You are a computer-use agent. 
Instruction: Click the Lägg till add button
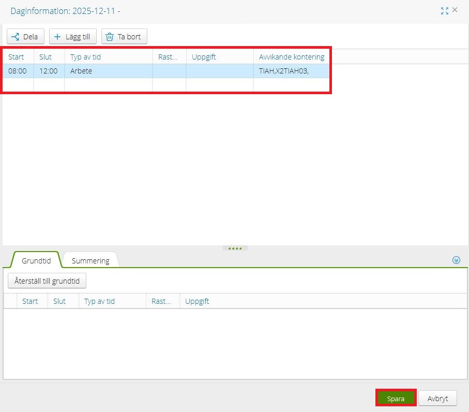click(x=72, y=37)
